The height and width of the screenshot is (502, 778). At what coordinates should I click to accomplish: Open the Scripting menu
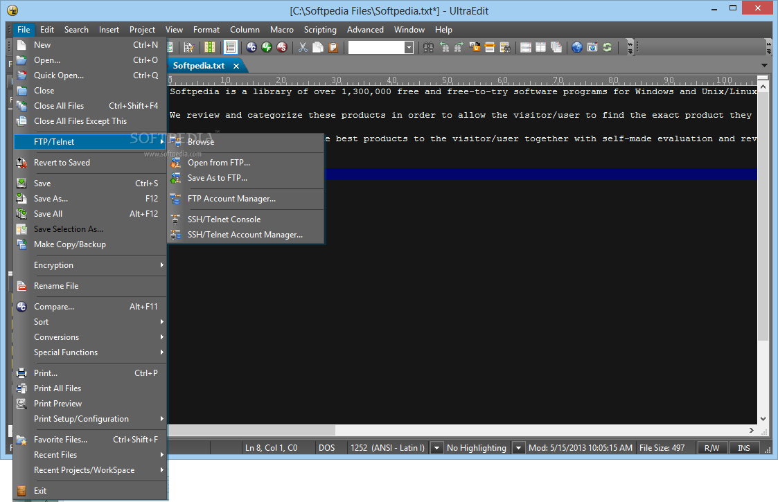pos(320,30)
